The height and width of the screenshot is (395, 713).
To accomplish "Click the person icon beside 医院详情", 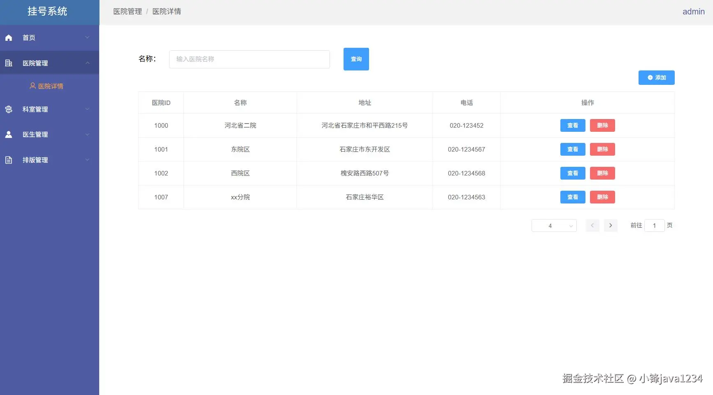I will (x=33, y=86).
